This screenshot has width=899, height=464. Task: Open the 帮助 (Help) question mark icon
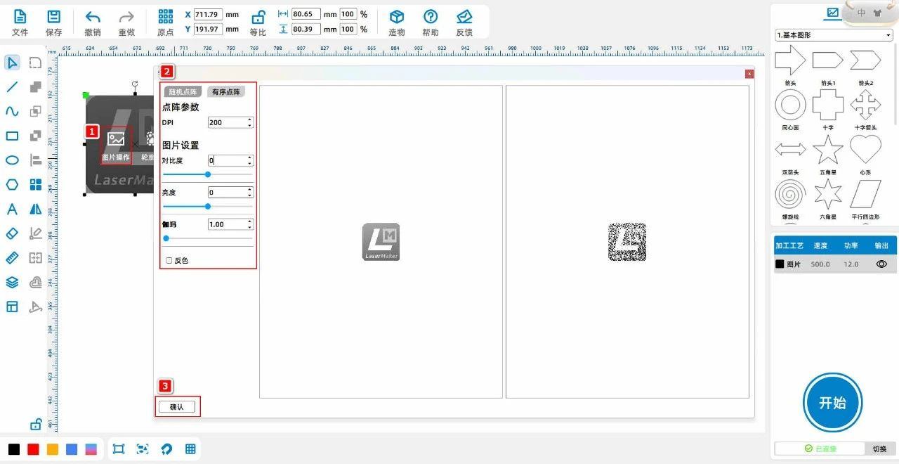tap(431, 17)
